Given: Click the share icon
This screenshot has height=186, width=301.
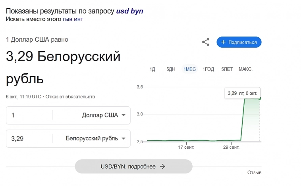Looking at the screenshot, I should coord(206,42).
